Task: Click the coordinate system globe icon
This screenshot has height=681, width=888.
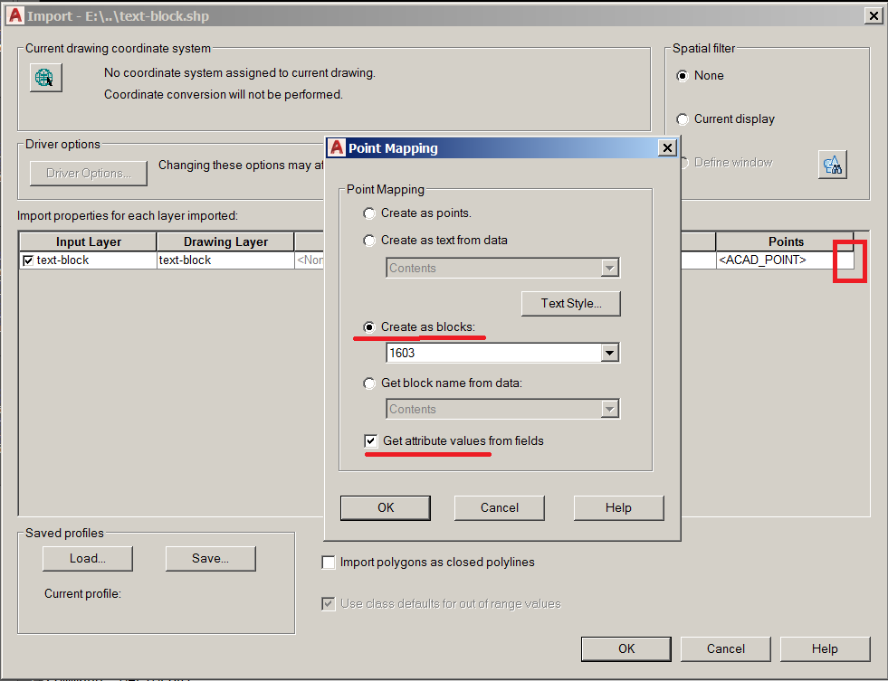Action: 44,77
